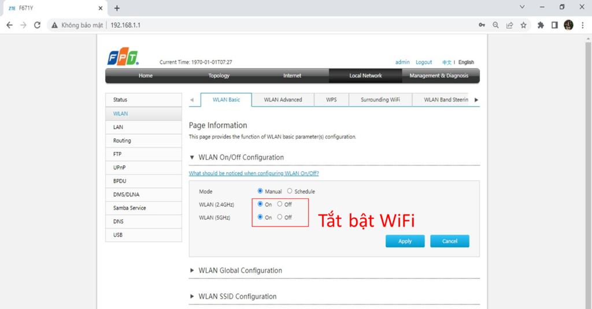Open the side panel icon
Image resolution: width=592 pixels, height=309 pixels.
point(554,25)
